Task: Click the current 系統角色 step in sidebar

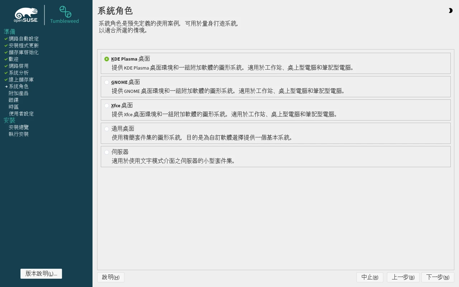Action: (x=19, y=86)
